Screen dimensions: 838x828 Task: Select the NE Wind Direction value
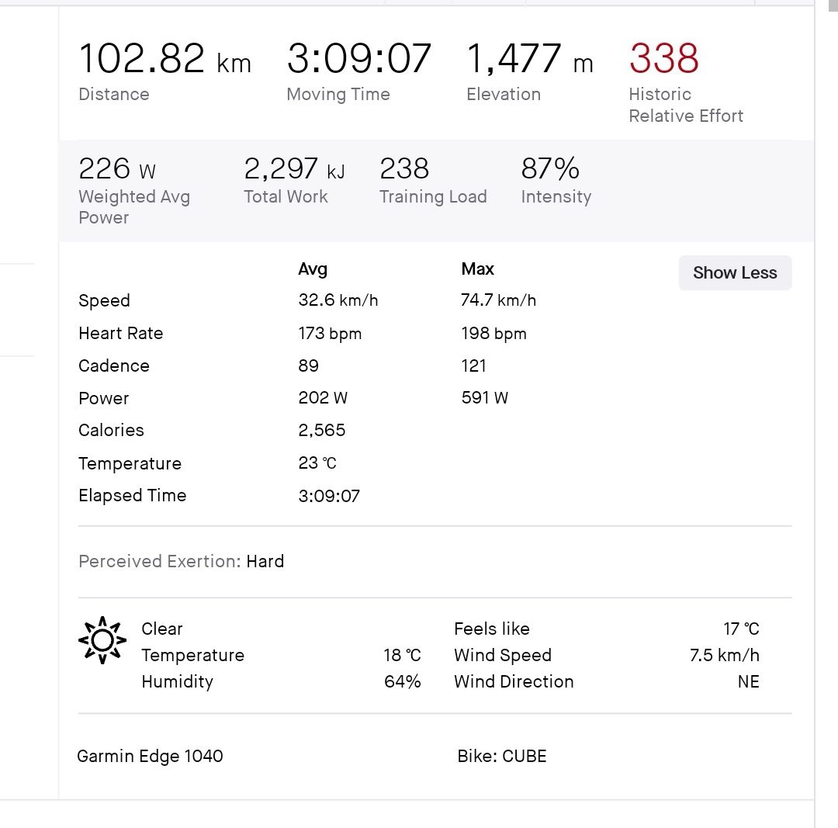click(x=748, y=681)
